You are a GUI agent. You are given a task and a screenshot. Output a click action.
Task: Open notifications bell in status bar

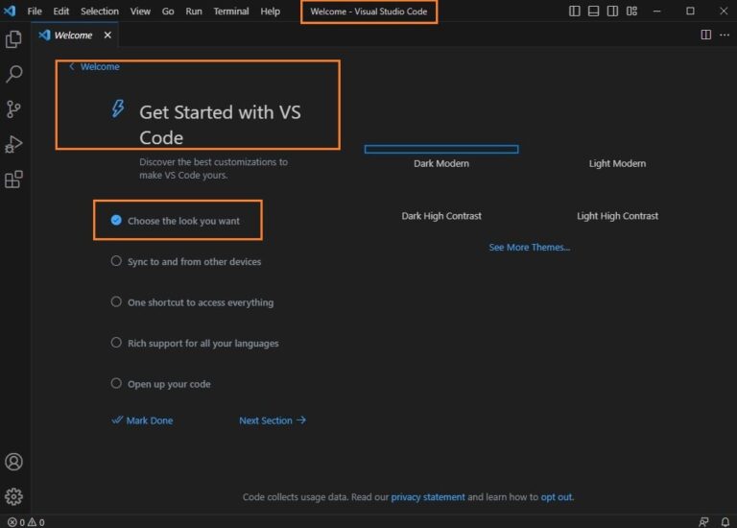[725, 522]
